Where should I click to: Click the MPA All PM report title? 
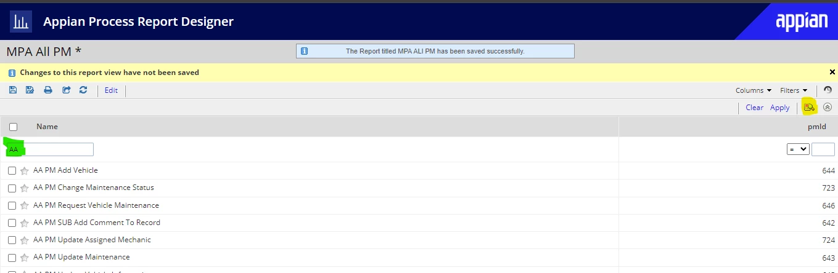44,52
